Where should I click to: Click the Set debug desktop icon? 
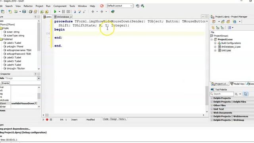click(142, 6)
